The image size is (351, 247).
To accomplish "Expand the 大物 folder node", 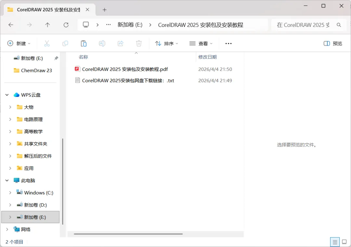I will tap(10, 107).
